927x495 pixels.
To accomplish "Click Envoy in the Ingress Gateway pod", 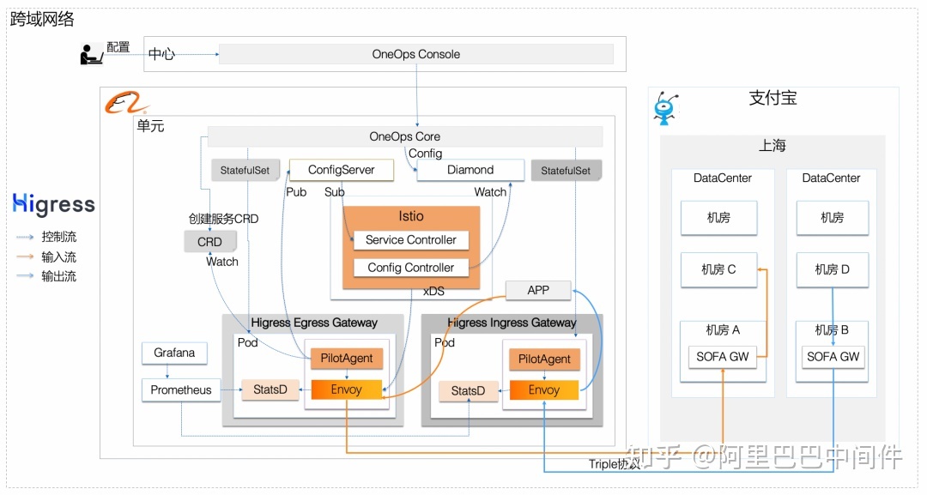I will [544, 389].
